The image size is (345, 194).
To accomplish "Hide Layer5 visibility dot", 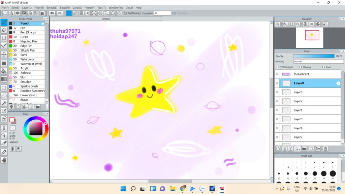I will pos(277,119).
